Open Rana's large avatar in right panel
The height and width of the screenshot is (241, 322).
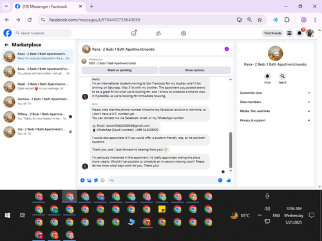click(275, 53)
